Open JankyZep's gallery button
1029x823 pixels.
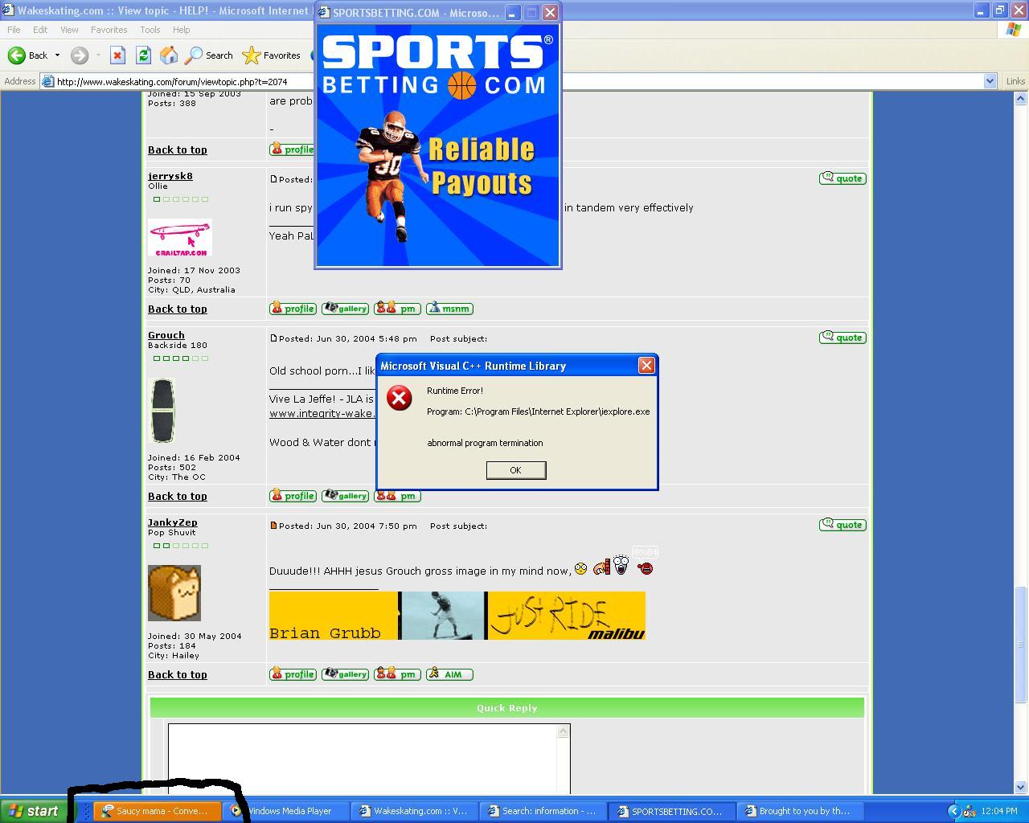point(346,674)
